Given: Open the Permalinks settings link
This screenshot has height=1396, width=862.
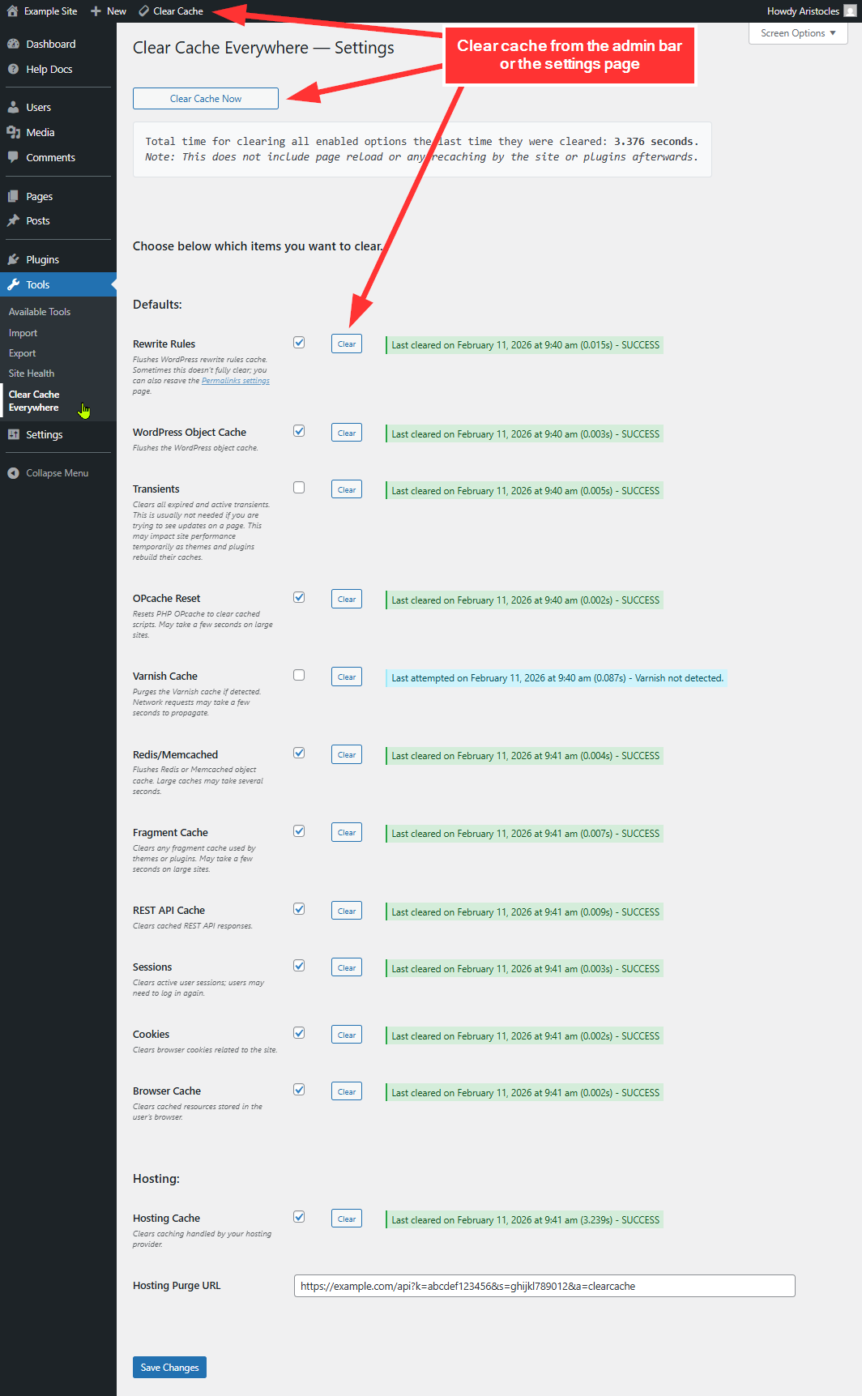Looking at the screenshot, I should (x=236, y=381).
